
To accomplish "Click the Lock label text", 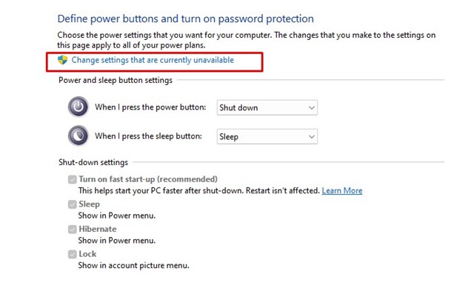I will [x=87, y=254].
